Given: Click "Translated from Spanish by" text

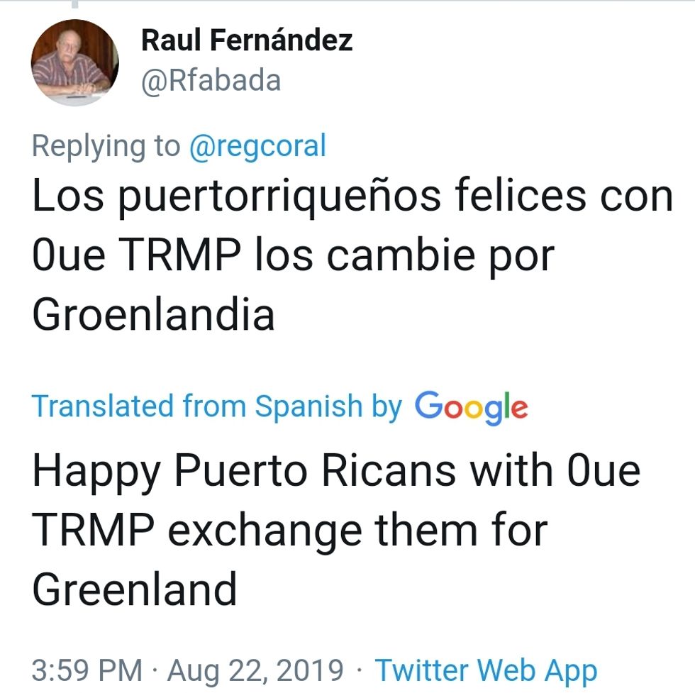Looking at the screenshot, I should [x=217, y=406].
